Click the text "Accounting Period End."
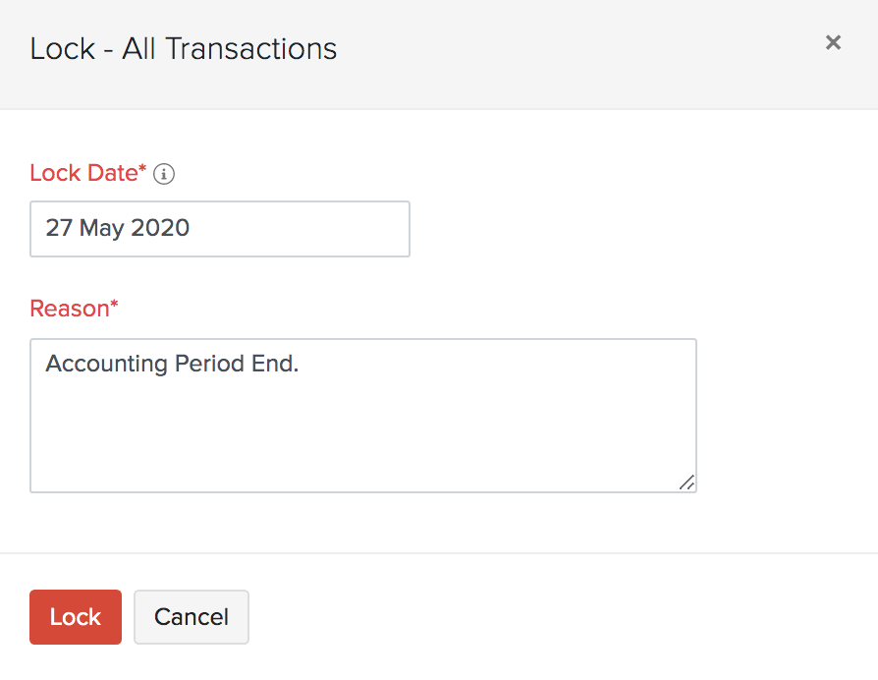Screen dimensions: 878x680 [172, 364]
